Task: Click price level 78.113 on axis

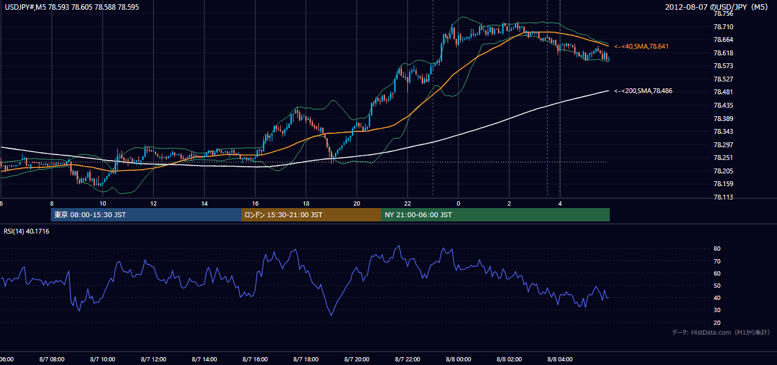Action: (x=723, y=197)
